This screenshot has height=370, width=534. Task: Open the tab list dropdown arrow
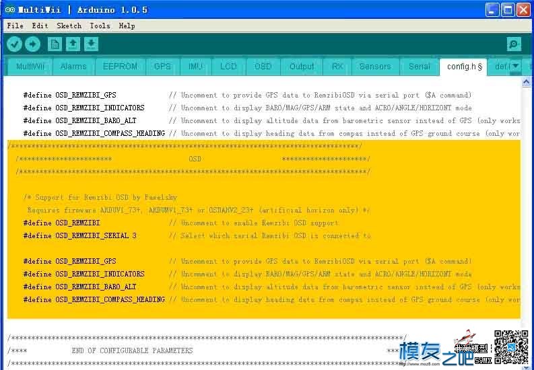(x=516, y=66)
